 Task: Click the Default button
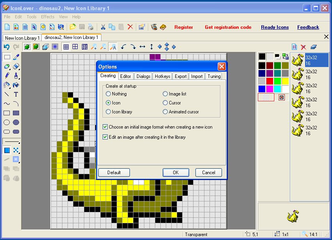pos(114,173)
